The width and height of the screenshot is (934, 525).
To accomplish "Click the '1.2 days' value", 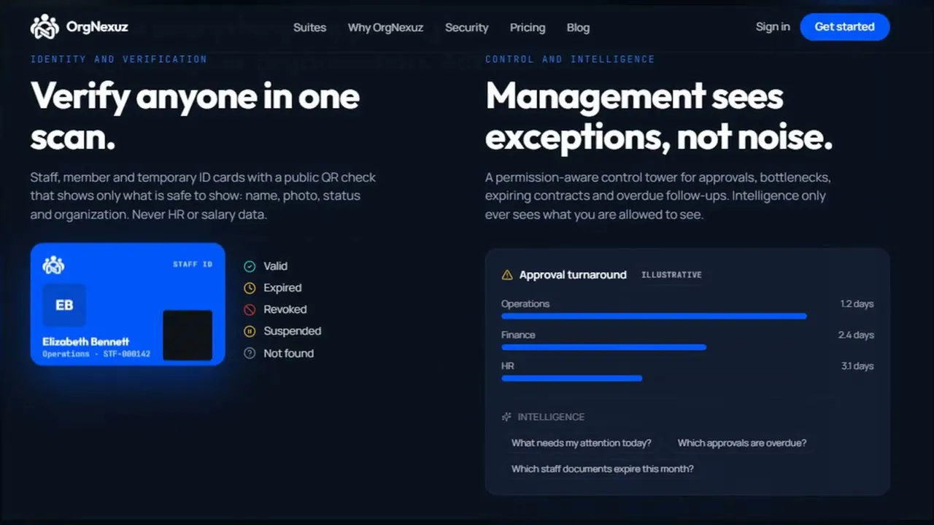I will coord(857,304).
